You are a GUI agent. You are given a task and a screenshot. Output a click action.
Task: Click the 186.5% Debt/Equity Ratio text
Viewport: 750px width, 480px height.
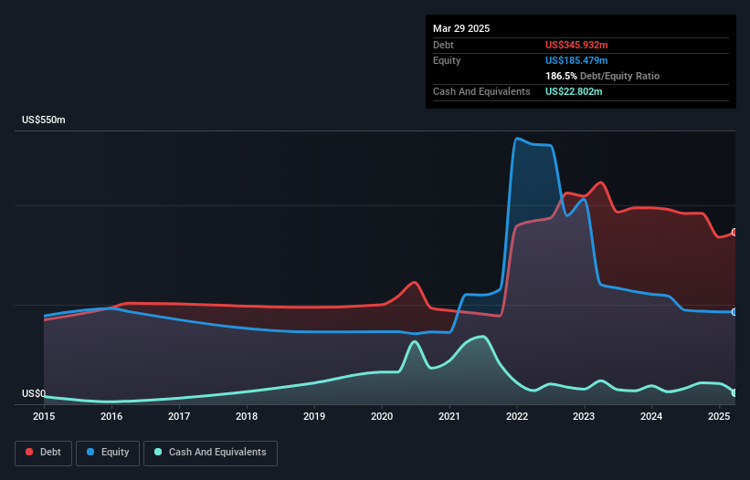click(602, 76)
